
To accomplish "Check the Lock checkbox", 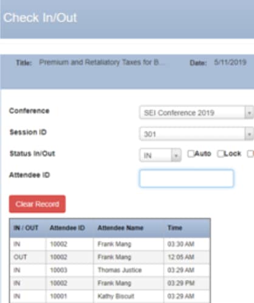I will [x=220, y=154].
